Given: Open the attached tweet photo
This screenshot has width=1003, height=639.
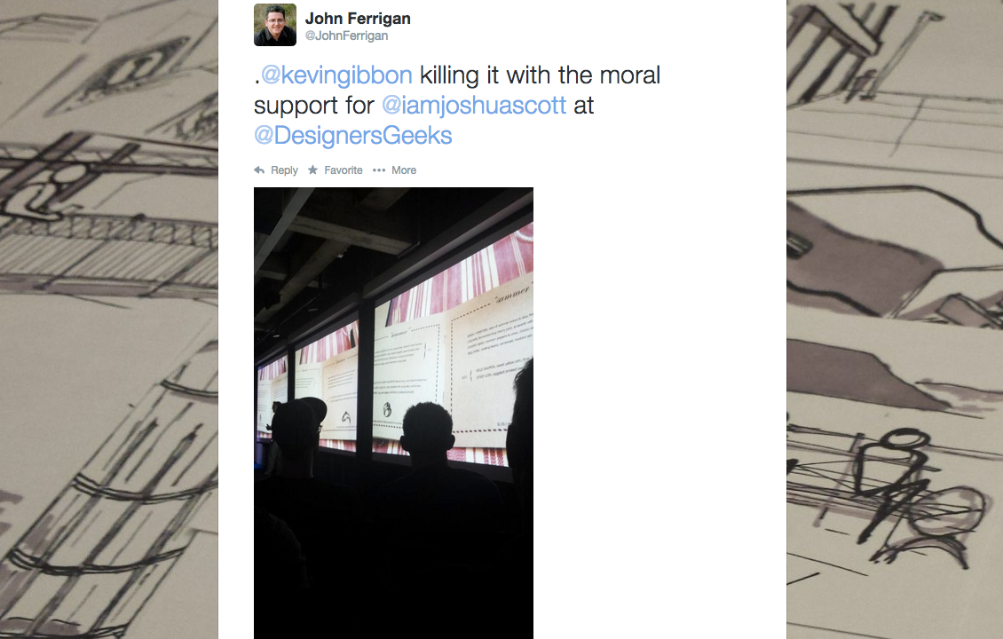Looking at the screenshot, I should pos(393,414).
